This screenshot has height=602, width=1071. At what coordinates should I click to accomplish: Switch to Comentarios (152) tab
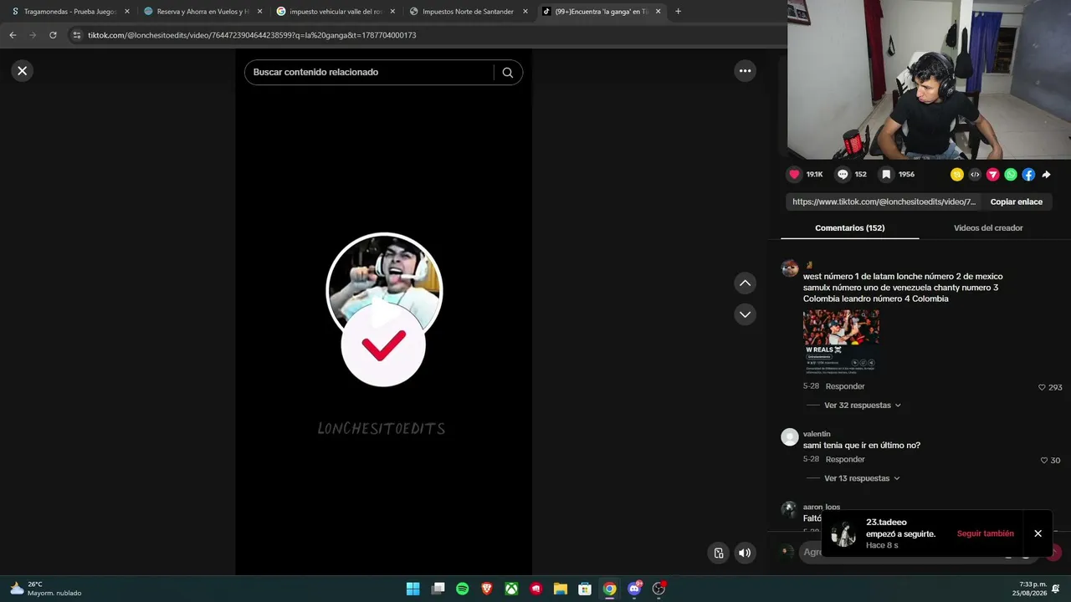[x=849, y=228]
